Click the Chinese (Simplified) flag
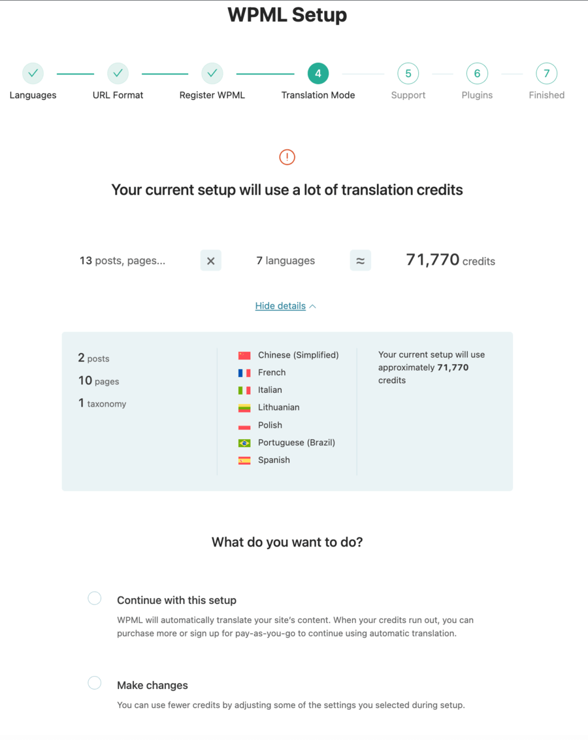This screenshot has width=588, height=740. [x=244, y=356]
